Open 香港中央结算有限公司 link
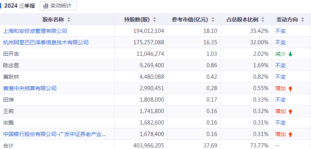 30,88
